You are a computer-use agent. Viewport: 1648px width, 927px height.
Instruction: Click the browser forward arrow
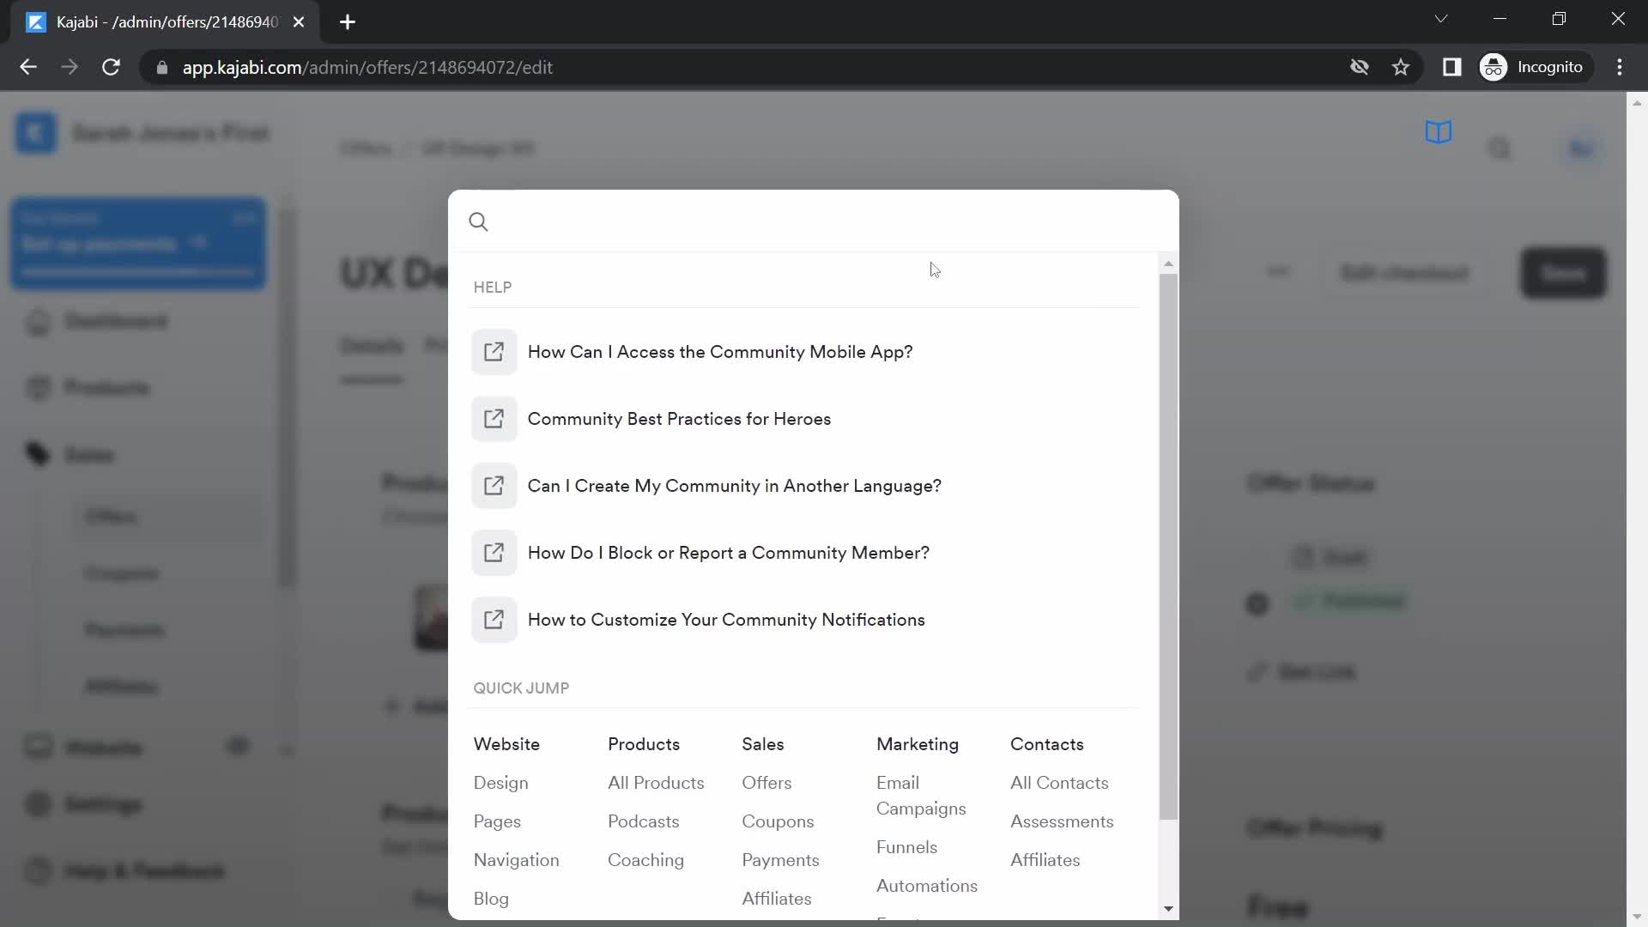coord(70,67)
